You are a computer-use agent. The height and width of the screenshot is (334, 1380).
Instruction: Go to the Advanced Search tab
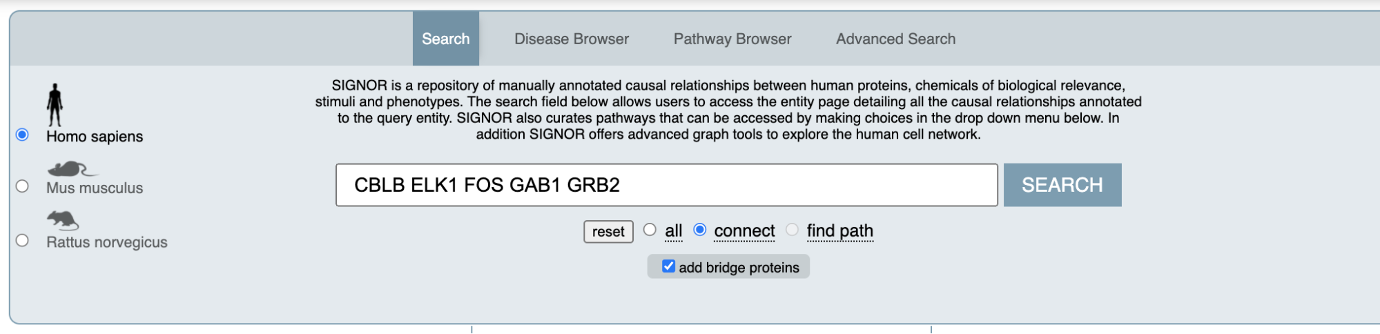tap(896, 39)
